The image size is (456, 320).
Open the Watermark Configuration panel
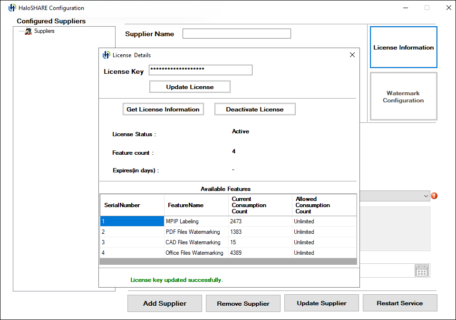(403, 97)
